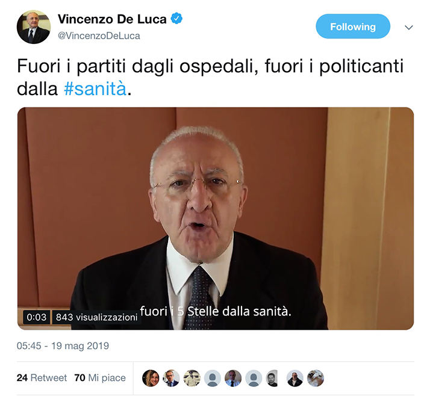Click Vincenzo De Luca's profile picture
The height and width of the screenshot is (396, 427).
tap(34, 27)
